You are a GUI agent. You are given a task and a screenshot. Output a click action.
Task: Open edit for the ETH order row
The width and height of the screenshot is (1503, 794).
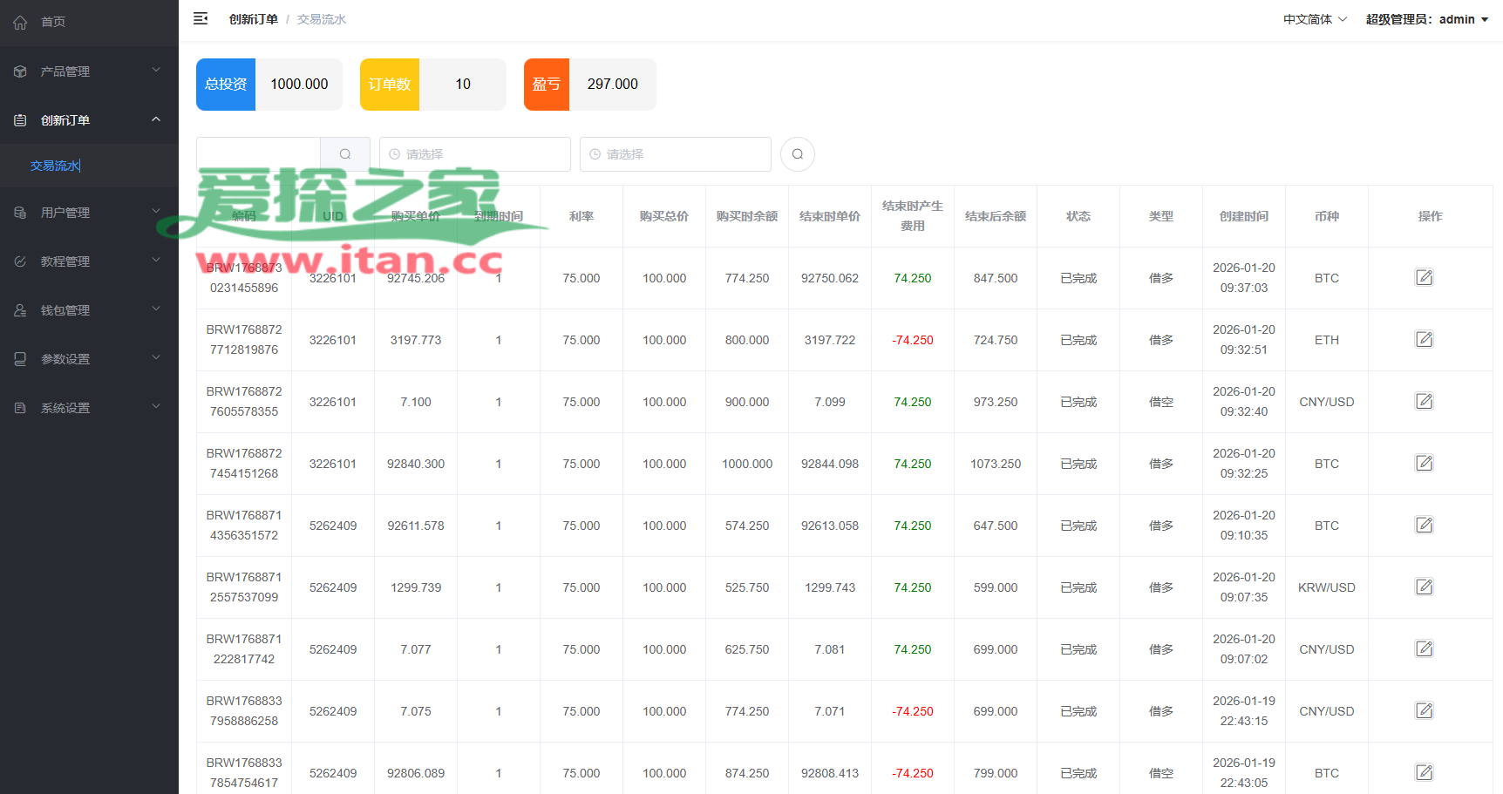1424,340
